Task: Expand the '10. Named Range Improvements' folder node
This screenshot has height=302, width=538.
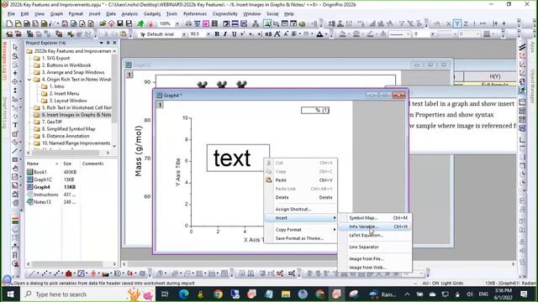Action: 29,143
